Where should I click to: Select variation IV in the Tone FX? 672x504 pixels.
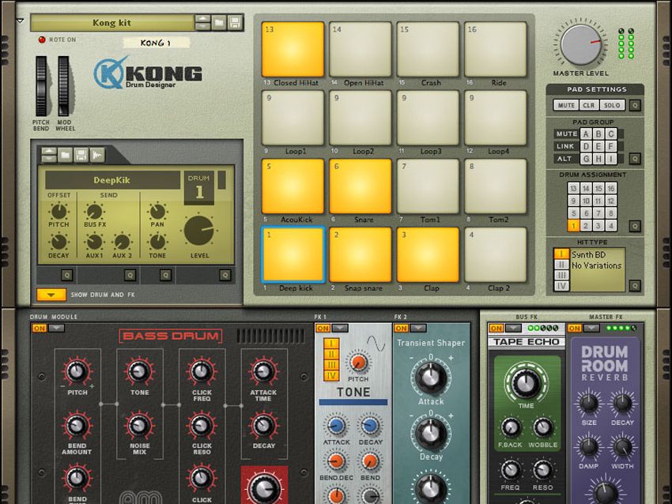331,376
